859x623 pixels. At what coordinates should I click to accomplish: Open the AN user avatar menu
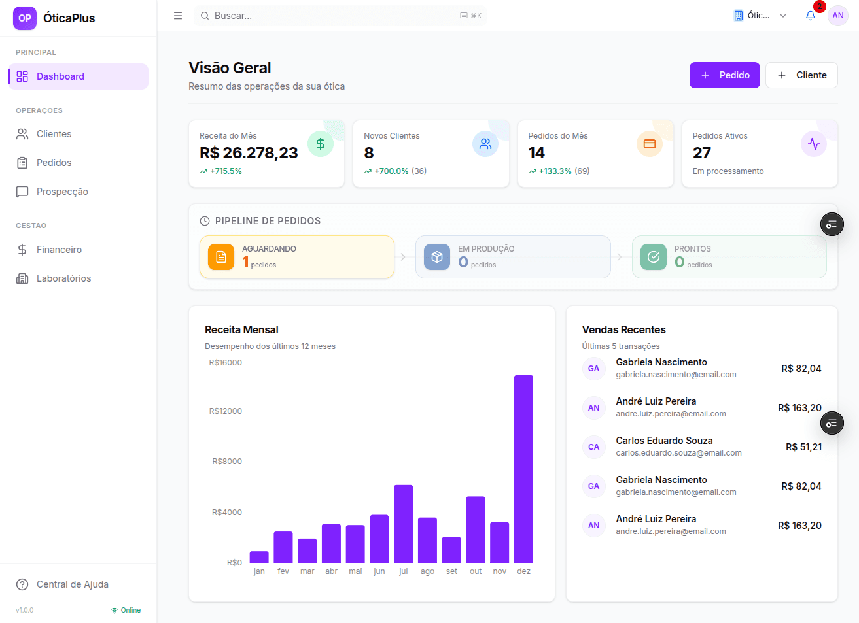[838, 16]
